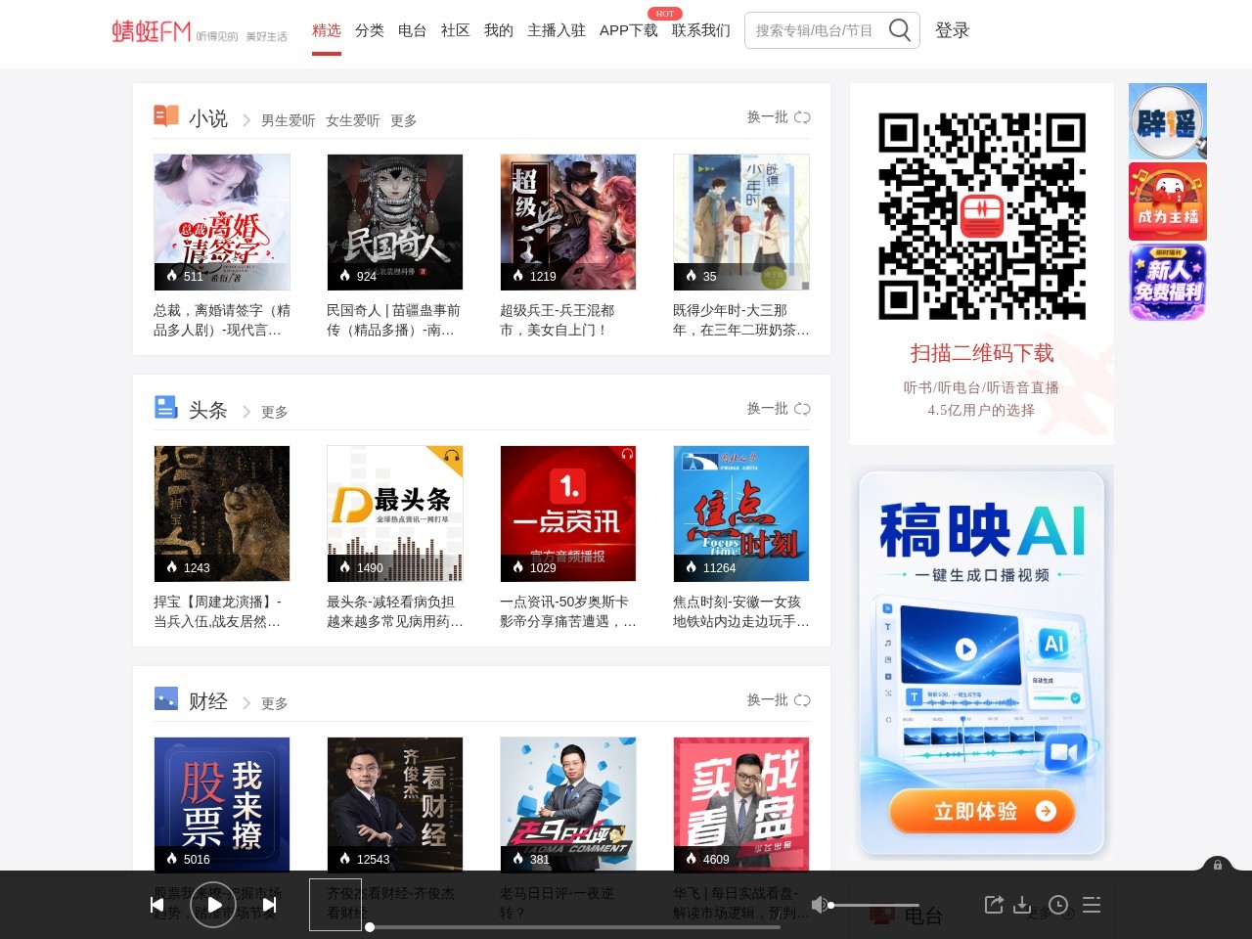1252x939 pixels.
Task: Open the 男生爱听 novel filter
Action: (289, 120)
